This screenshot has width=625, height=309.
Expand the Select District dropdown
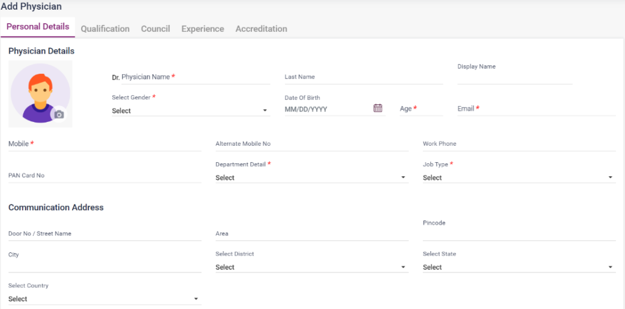[x=311, y=268]
